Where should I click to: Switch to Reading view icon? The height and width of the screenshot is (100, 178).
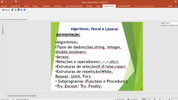pos(155,99)
